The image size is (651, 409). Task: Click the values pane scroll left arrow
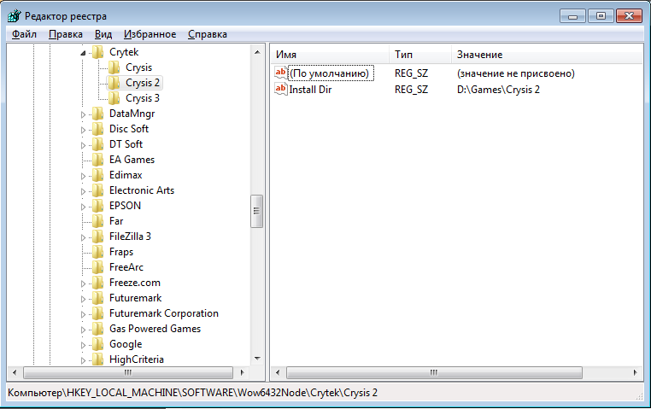tap(278, 372)
